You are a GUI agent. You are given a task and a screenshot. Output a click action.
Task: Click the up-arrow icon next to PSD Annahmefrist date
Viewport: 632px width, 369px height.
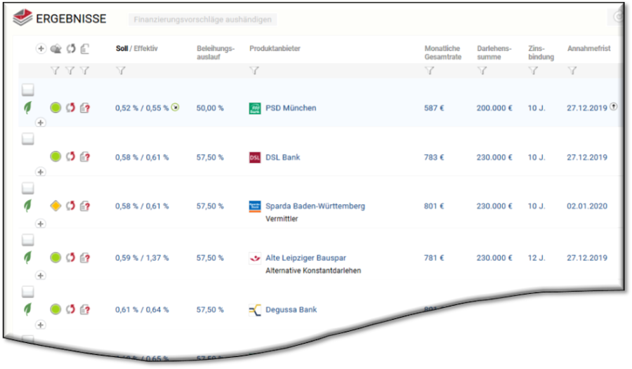tap(614, 107)
